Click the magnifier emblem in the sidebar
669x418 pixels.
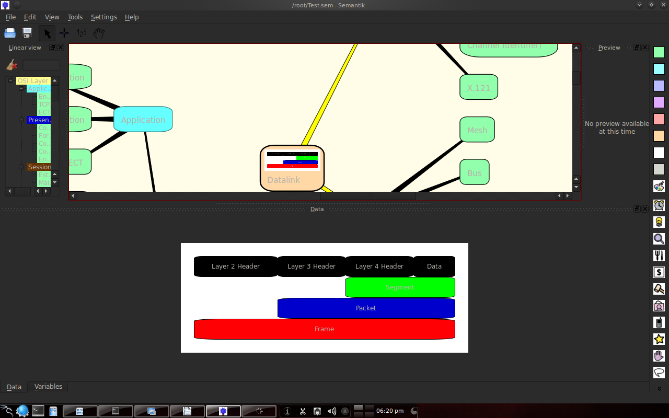click(x=659, y=238)
